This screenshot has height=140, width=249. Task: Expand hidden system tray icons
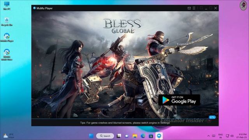[x=209, y=136]
